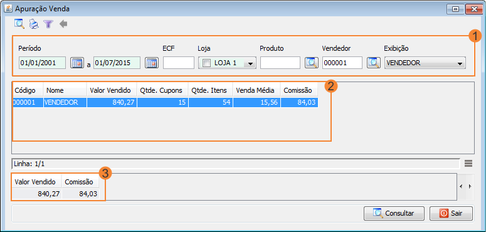
Task: Click the 15,56 average sale cell
Action: point(256,103)
